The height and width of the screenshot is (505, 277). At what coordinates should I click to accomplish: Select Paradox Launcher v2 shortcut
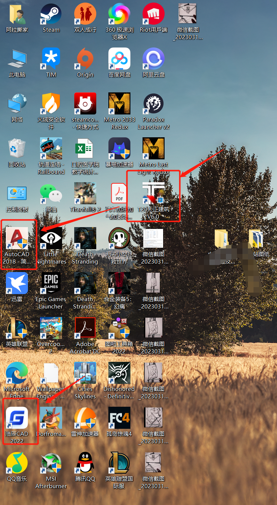click(154, 104)
